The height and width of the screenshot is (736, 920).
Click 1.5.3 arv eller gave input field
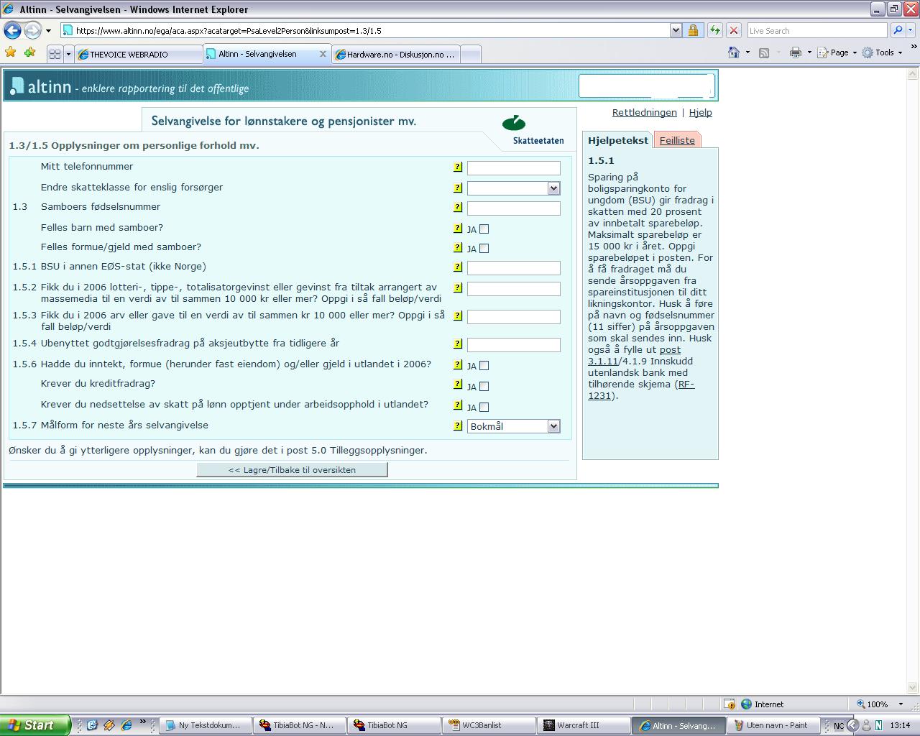point(513,316)
